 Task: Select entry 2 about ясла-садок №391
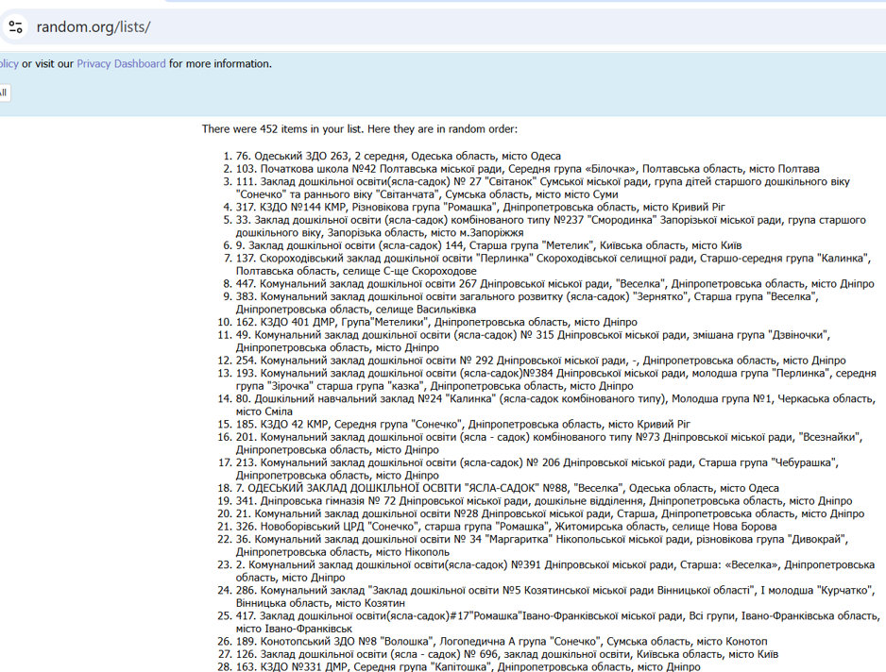(555, 571)
